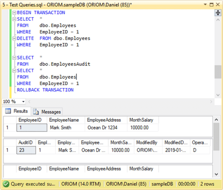Click the Results tab grid icon
Image resolution: width=223 pixels, height=190 pixels.
[8, 111]
